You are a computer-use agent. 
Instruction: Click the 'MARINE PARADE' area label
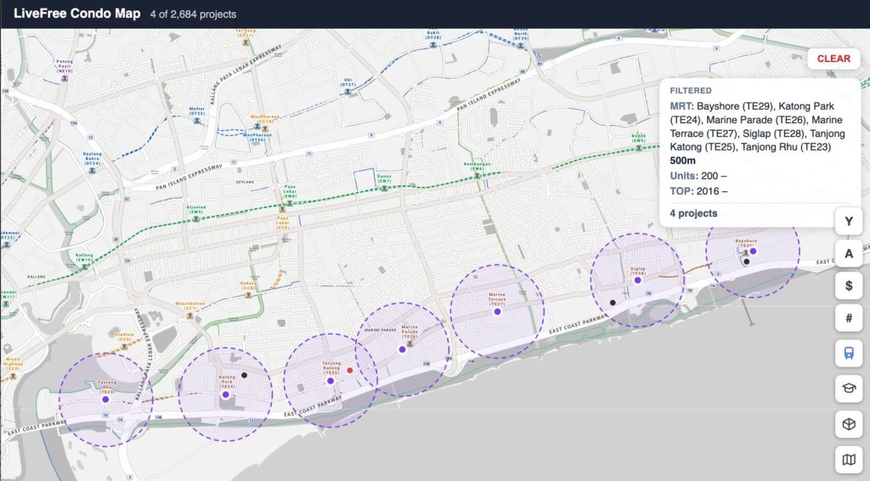pos(380,330)
